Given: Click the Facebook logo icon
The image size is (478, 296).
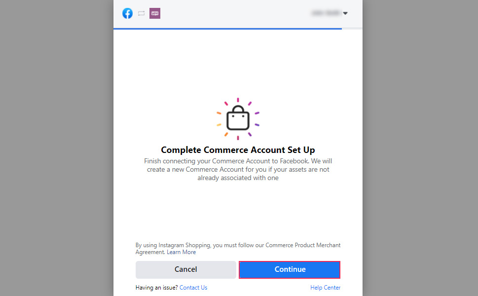Looking at the screenshot, I should tap(127, 13).
